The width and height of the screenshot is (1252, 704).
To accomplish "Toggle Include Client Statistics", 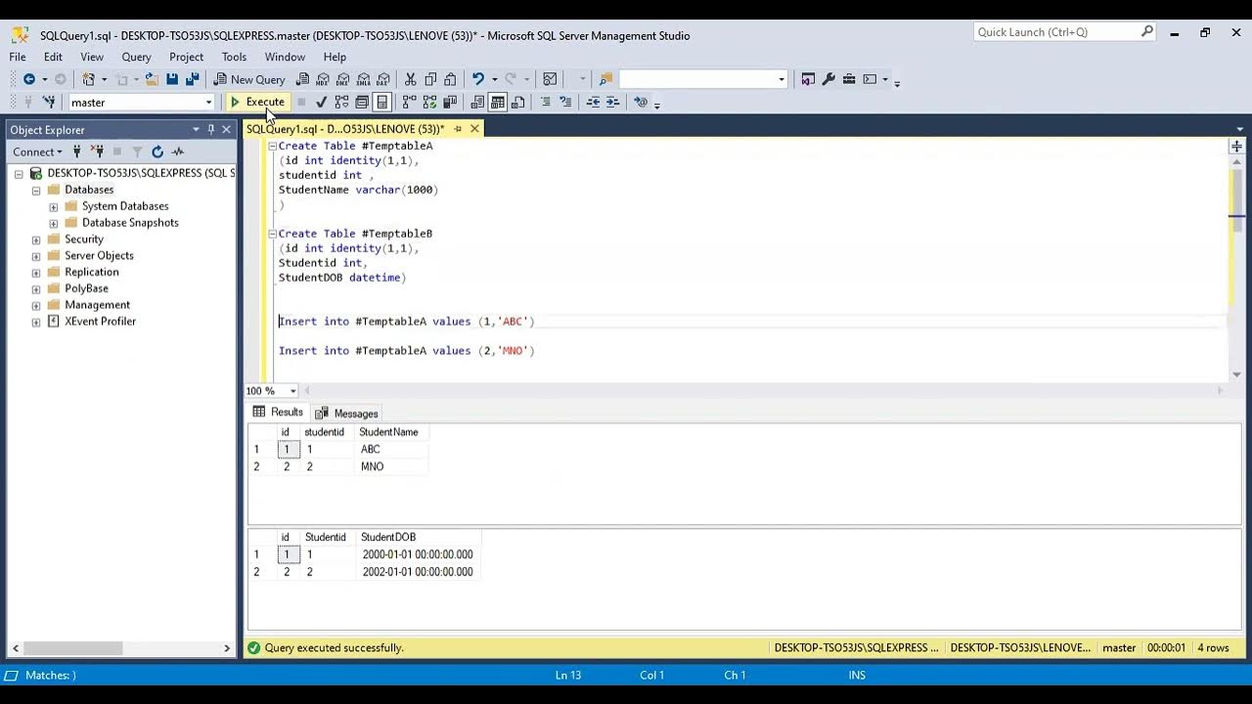I will (x=450, y=102).
